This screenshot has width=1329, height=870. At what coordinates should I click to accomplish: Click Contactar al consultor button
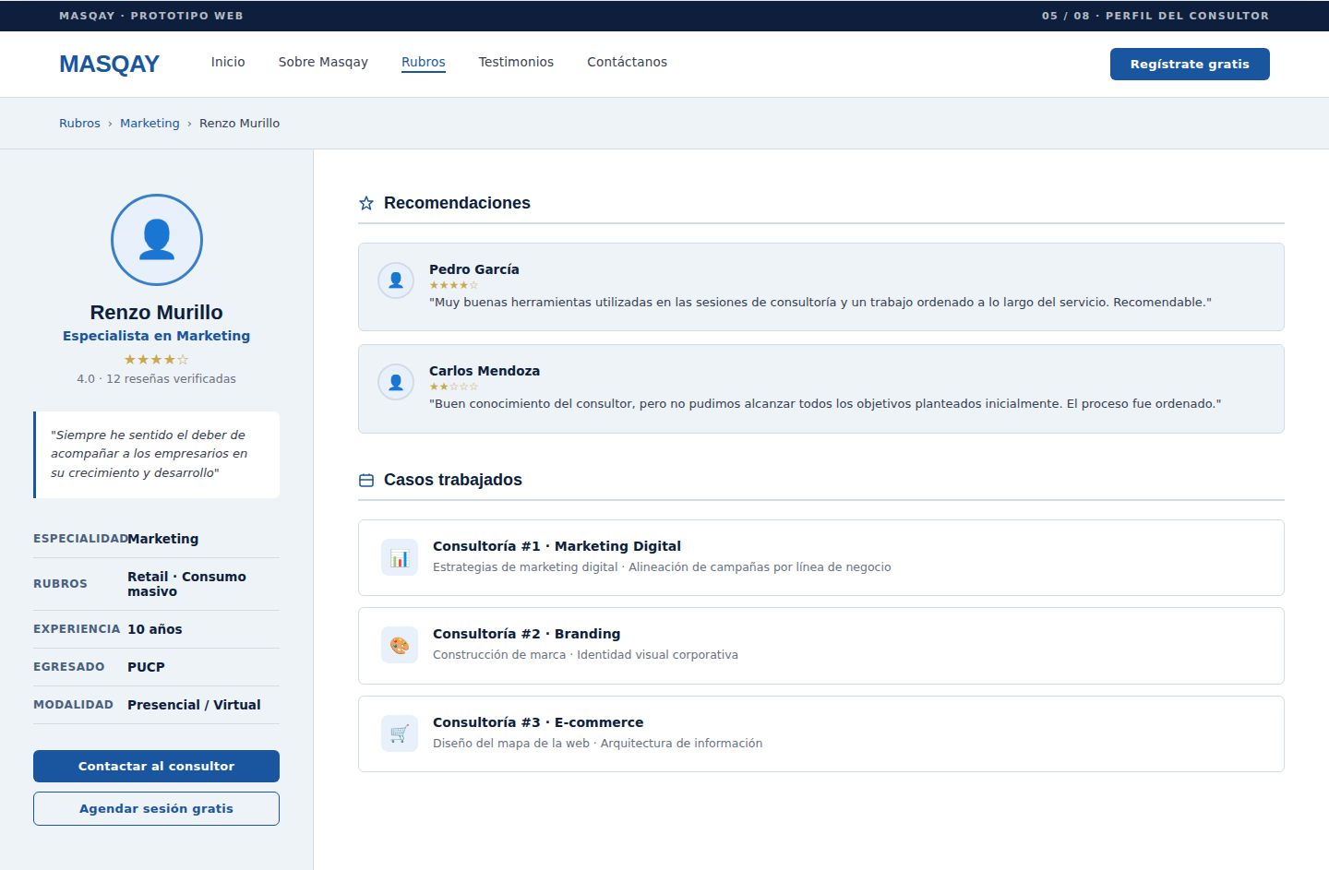pos(156,766)
